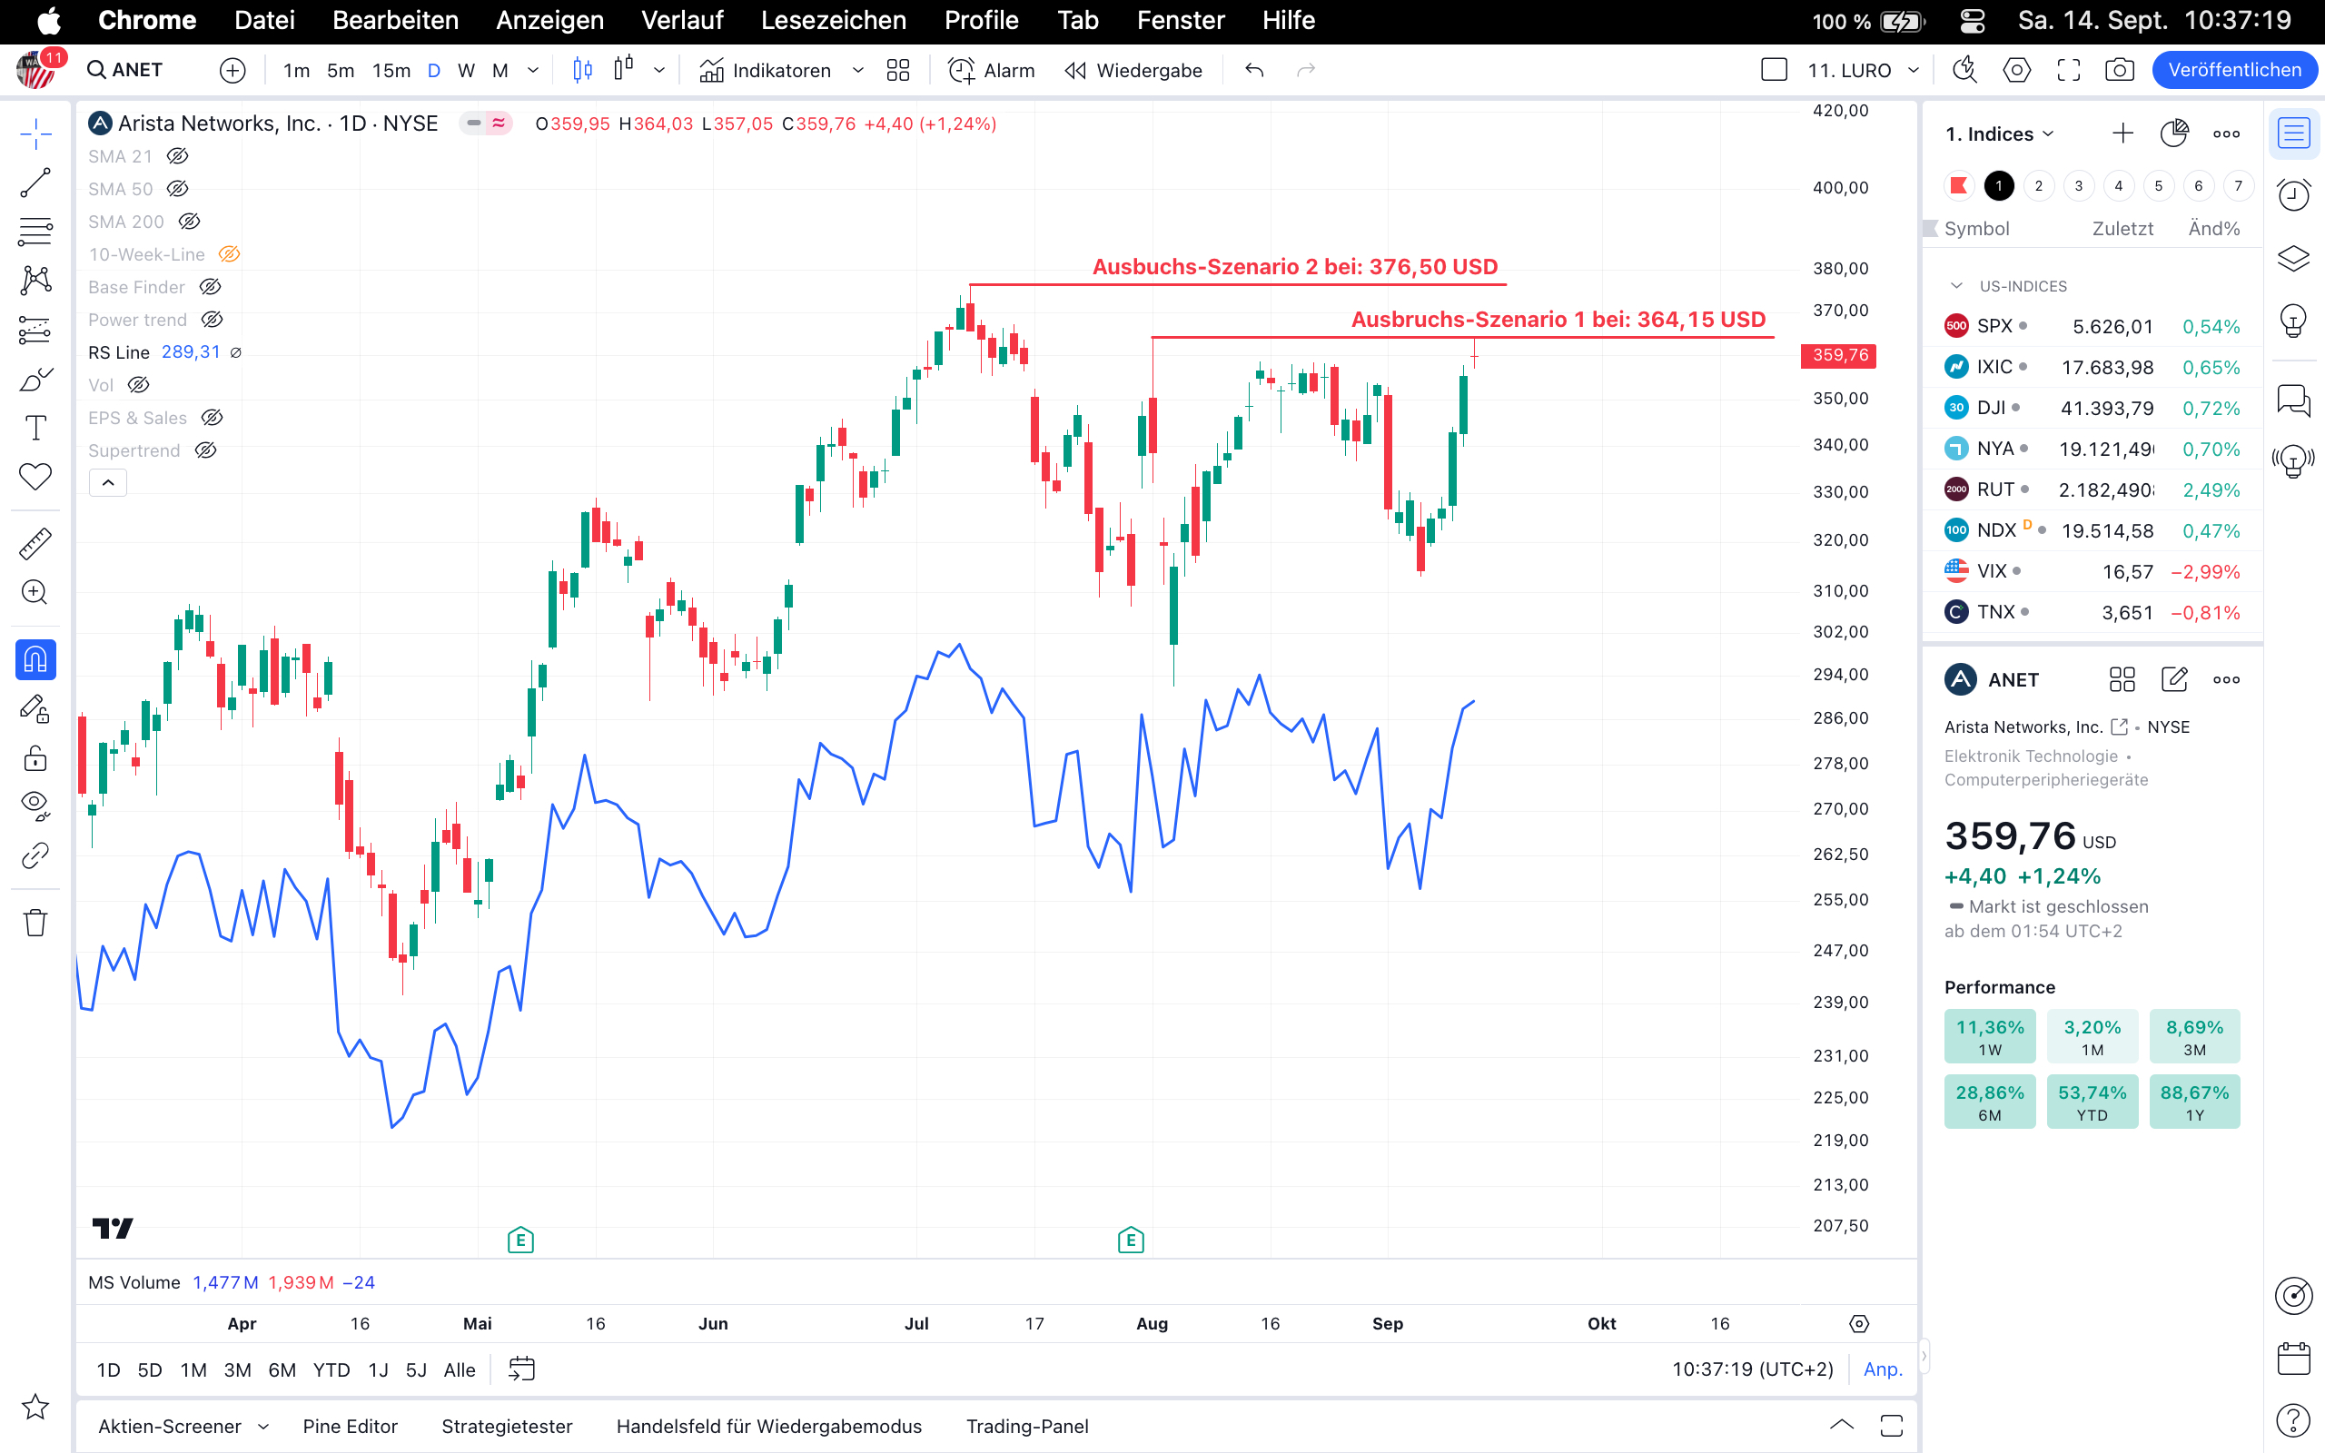Open the calendar icon in right sidebar
This screenshot has height=1453, width=2325.
2293,1359
